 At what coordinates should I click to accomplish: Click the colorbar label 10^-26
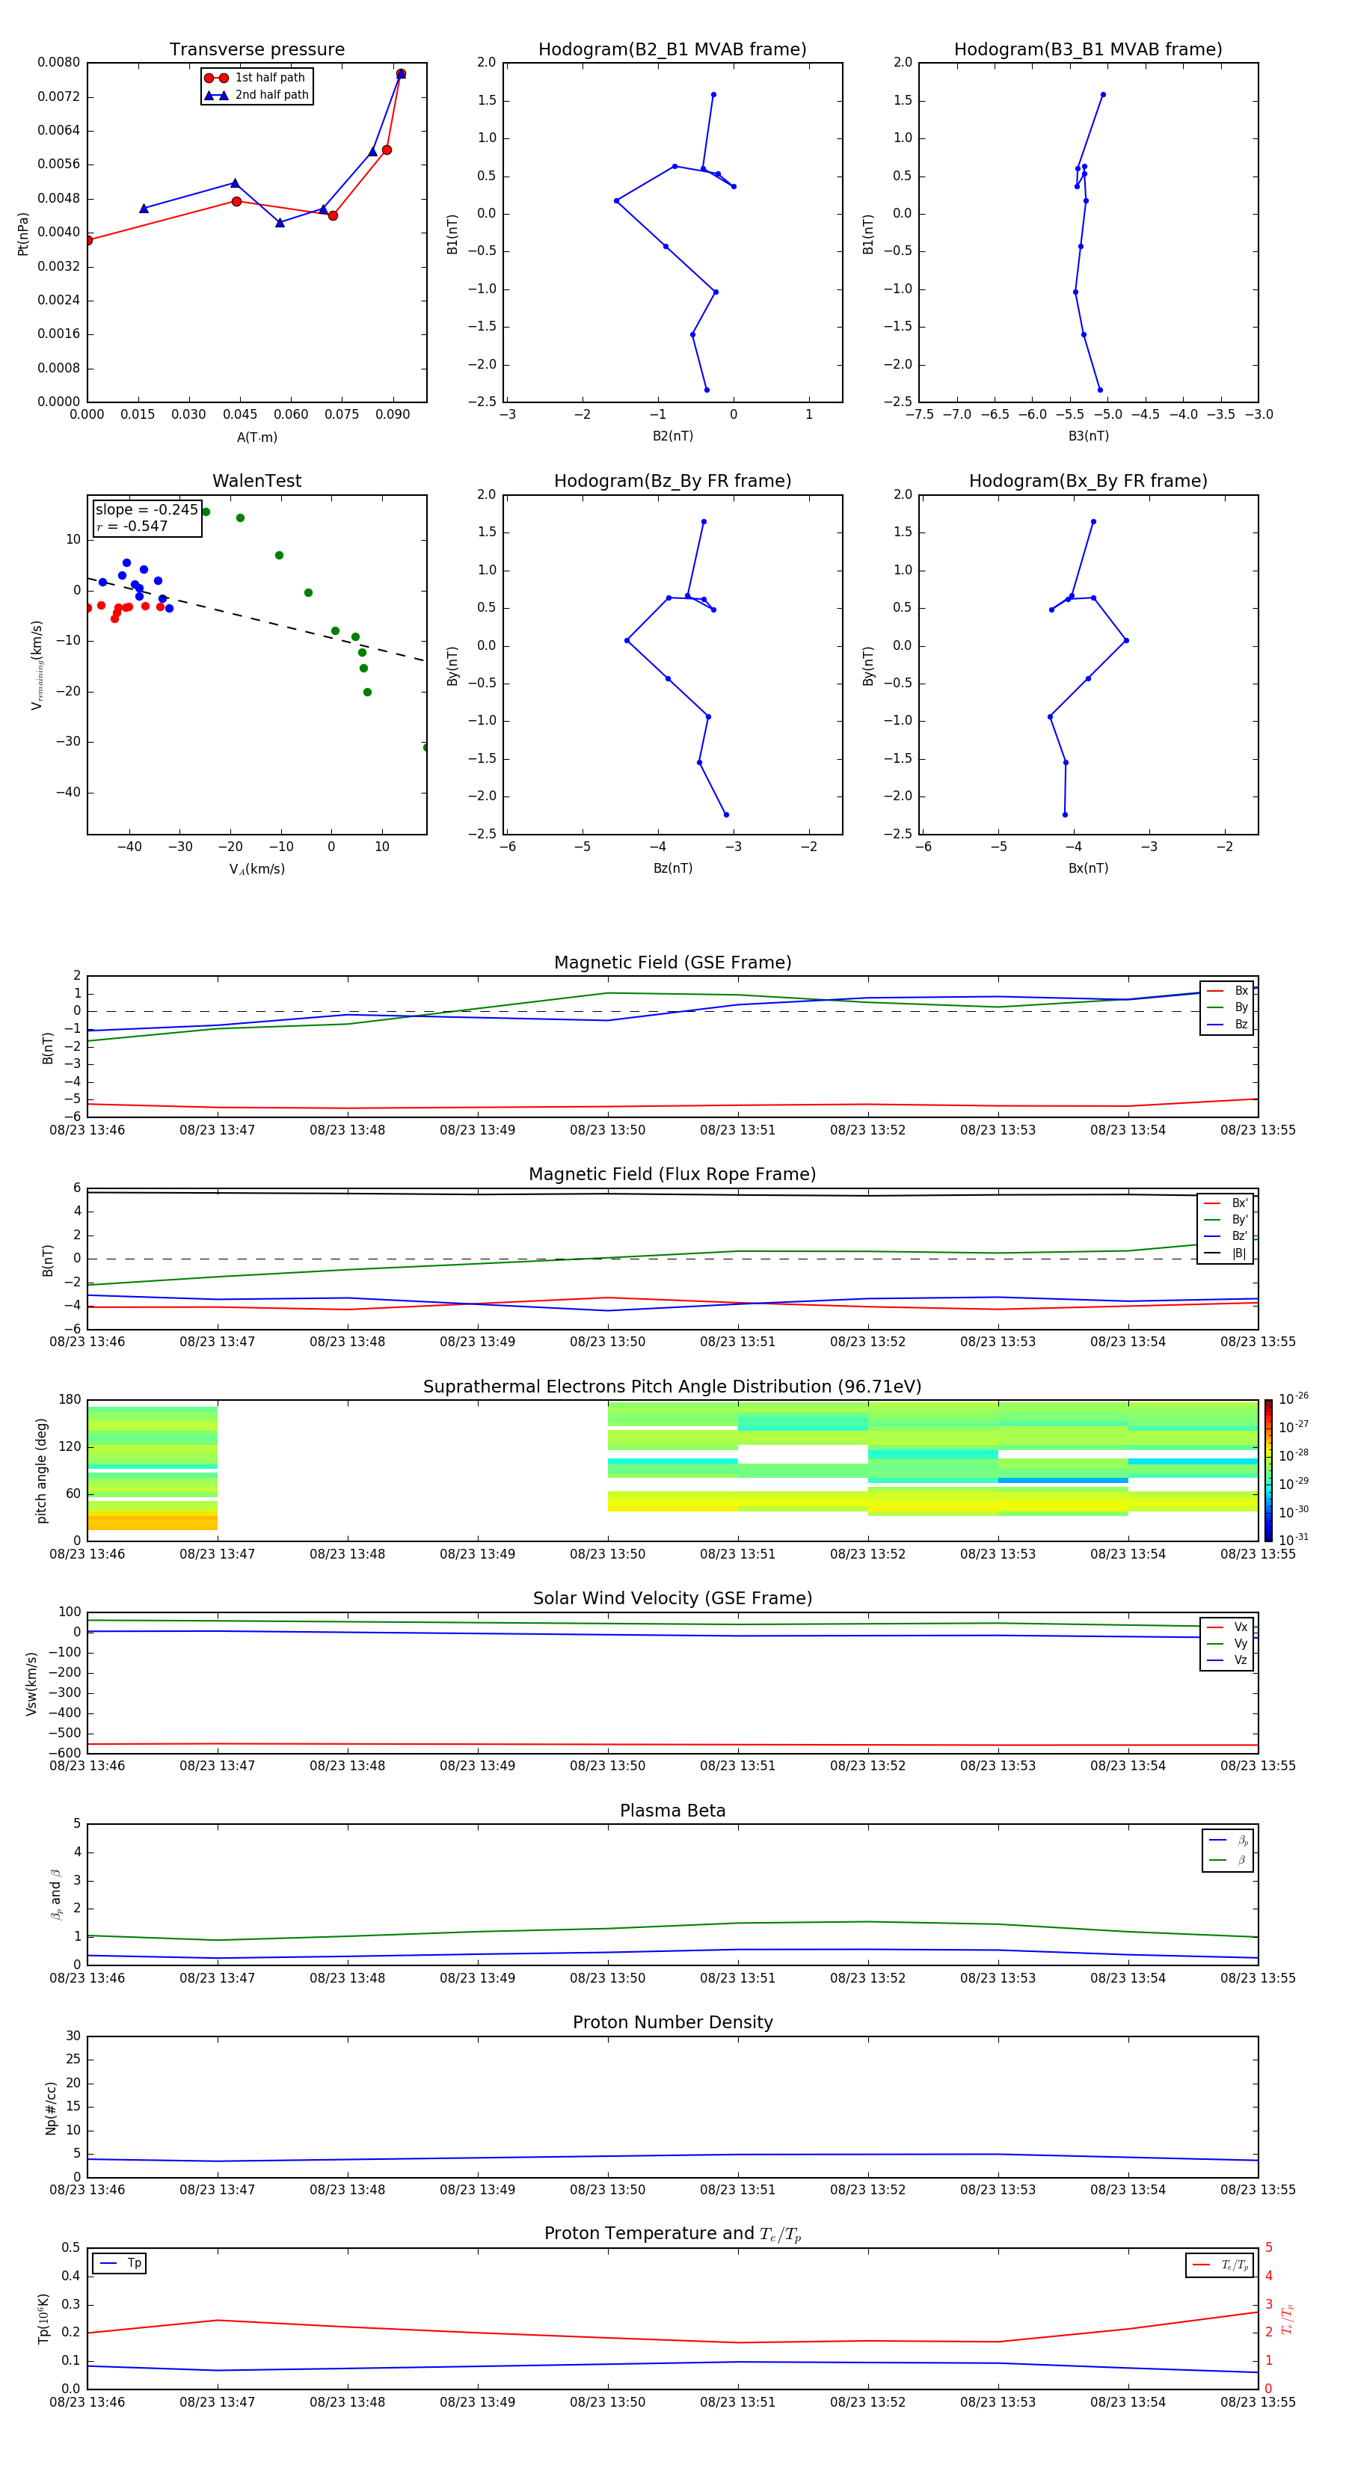click(1294, 1398)
